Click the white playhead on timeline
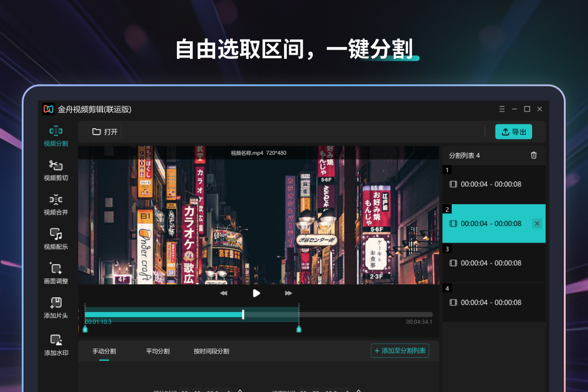Viewport: 588px width, 392px height. point(243,314)
